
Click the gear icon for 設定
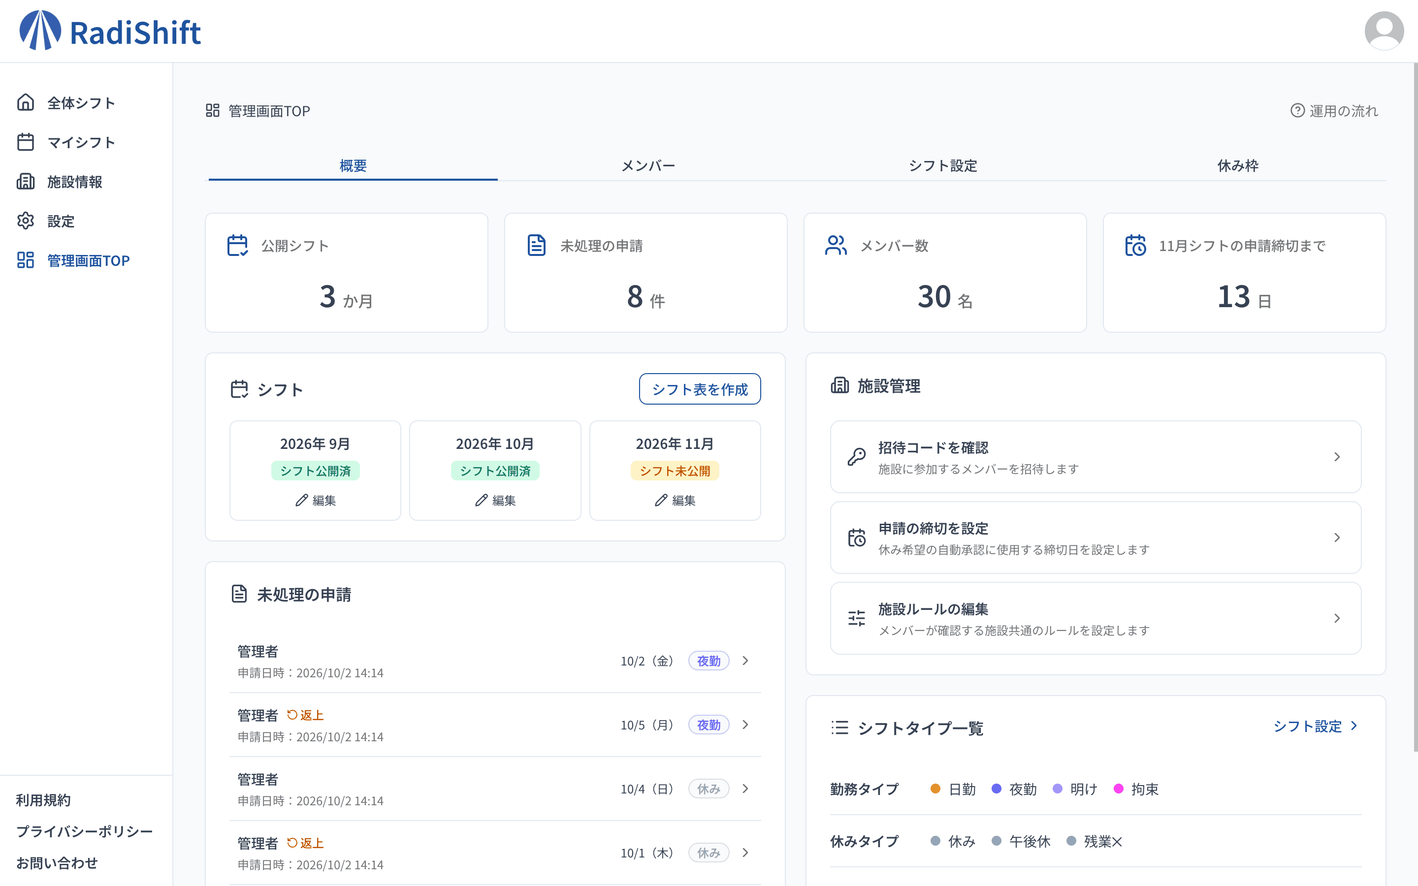(x=25, y=221)
